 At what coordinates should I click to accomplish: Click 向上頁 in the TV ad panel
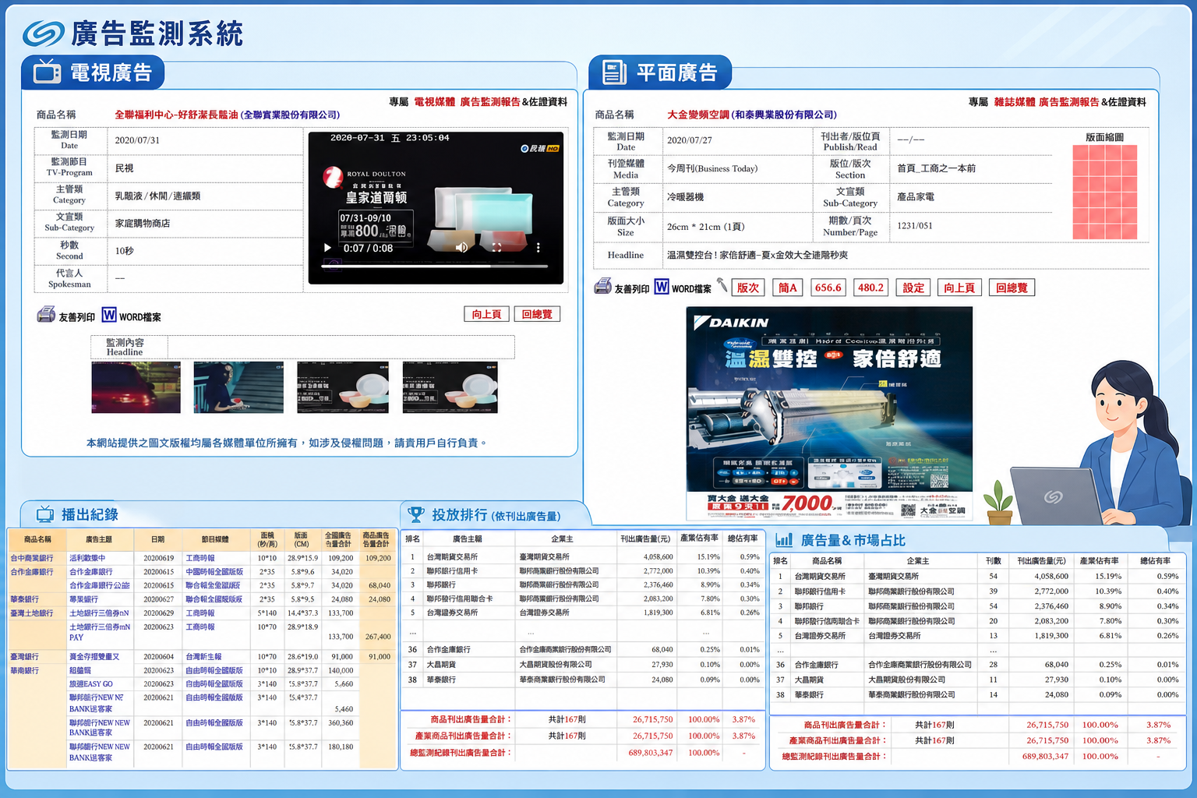(487, 314)
